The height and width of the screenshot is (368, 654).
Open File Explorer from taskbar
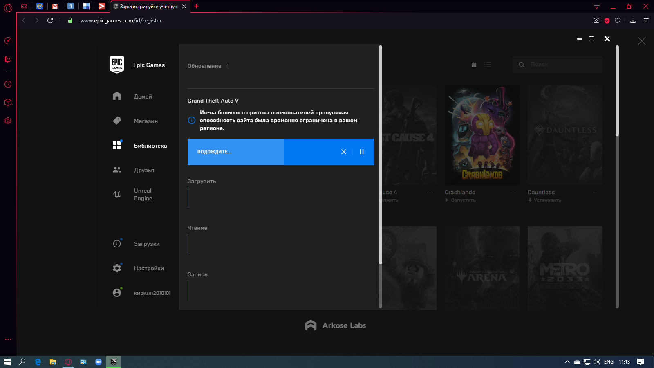tap(53, 362)
